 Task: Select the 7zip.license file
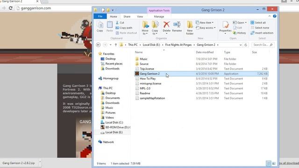click(147, 69)
